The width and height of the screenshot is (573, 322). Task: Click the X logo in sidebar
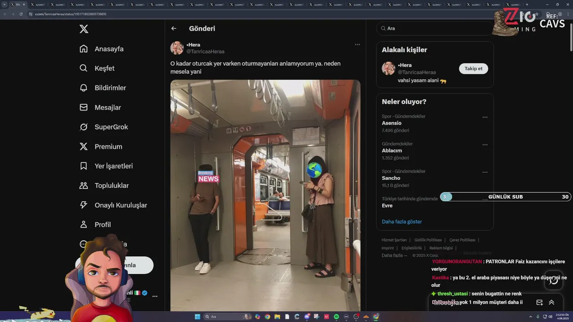click(x=84, y=29)
